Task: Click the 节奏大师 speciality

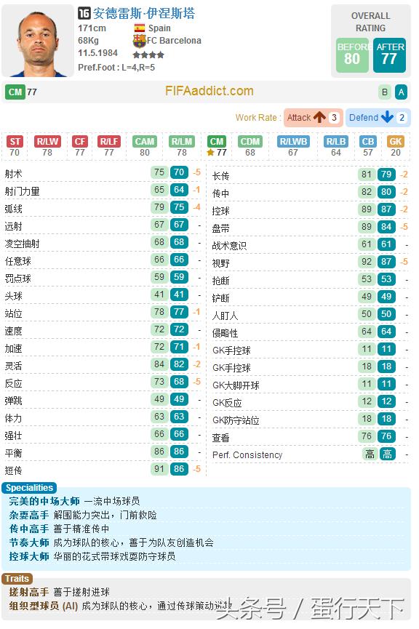Action: [x=29, y=542]
